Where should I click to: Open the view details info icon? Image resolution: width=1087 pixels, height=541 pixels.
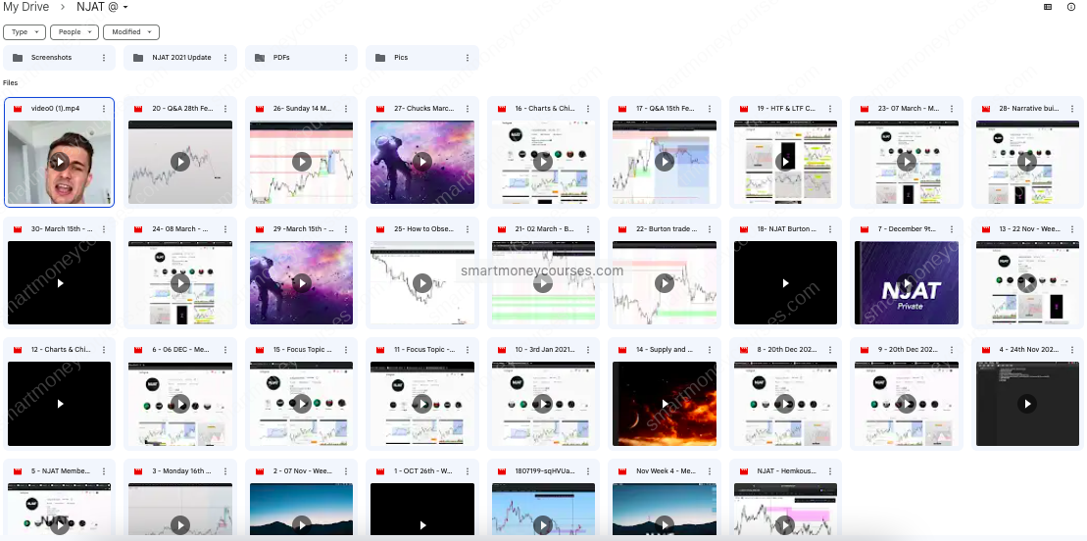(x=1071, y=7)
